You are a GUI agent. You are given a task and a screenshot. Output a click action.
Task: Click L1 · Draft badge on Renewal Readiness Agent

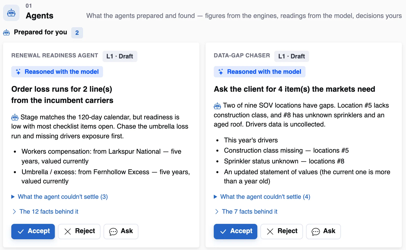[120, 56]
